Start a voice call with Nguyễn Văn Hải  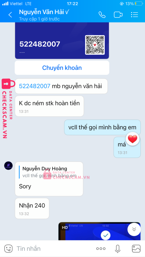coord(102,15)
